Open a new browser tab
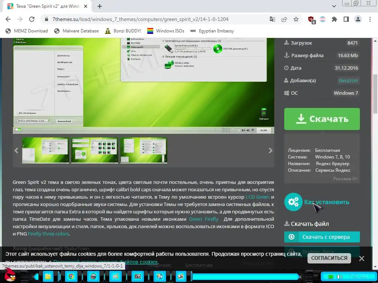 click(100, 6)
